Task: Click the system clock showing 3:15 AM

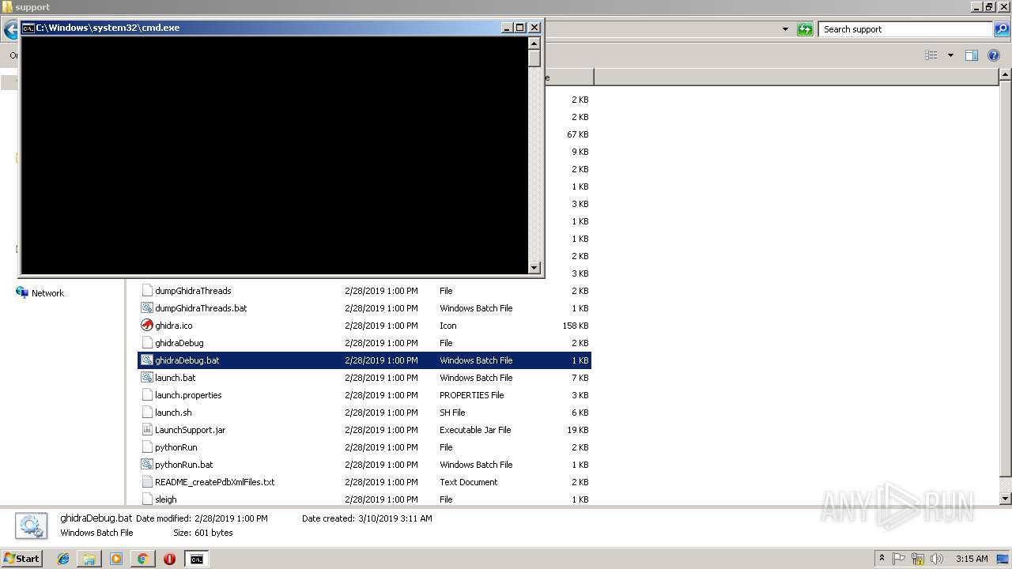Action: [x=972, y=559]
